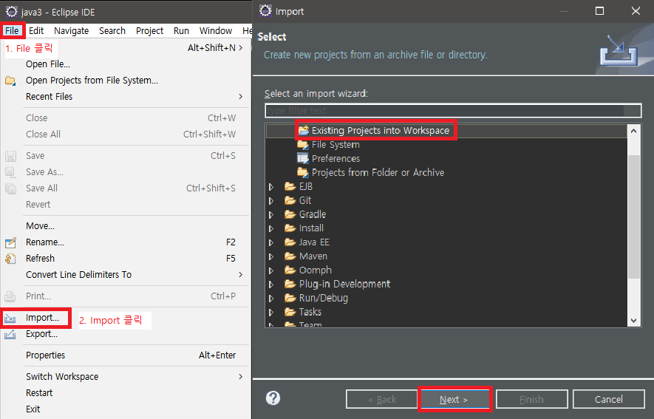The image size is (654, 419).
Task: Click the Save All icon
Action: tap(10, 188)
